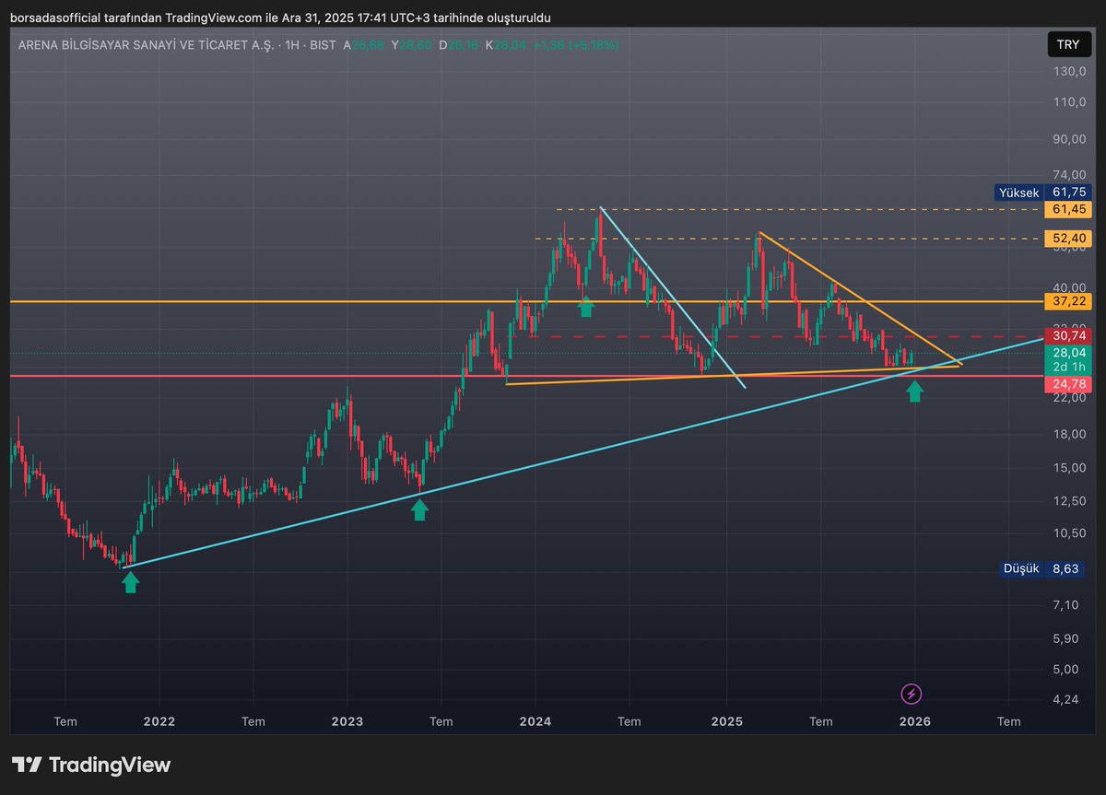This screenshot has width=1106, height=795.
Task: Select the 24,78 support line label
Action: pos(1069,382)
